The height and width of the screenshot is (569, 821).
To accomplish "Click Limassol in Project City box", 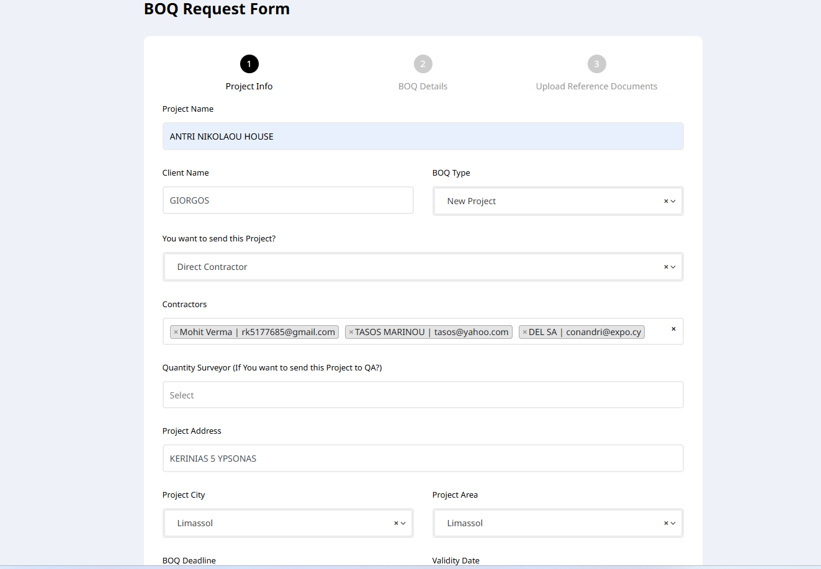I will tap(195, 523).
